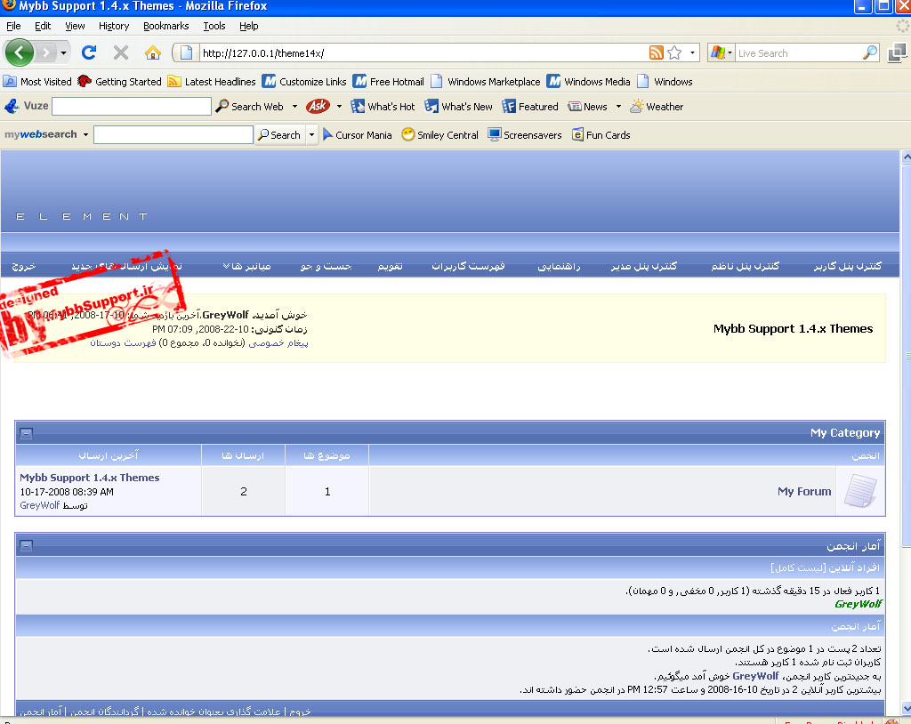
Task: Bookmark this page with the star icon
Action: tap(675, 52)
